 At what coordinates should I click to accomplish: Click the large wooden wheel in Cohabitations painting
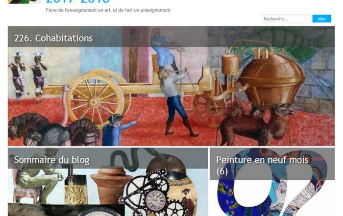click(95, 102)
